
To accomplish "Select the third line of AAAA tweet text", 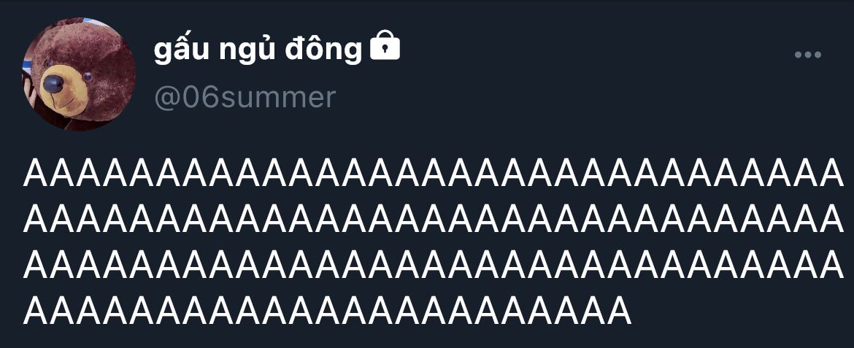I will 433,264.
